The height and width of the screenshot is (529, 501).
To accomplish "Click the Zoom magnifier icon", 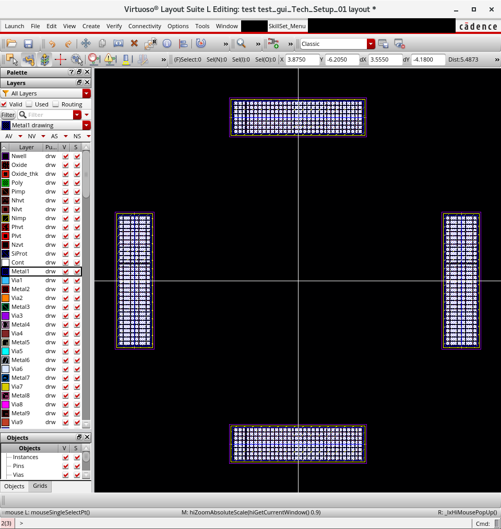I will point(241,44).
